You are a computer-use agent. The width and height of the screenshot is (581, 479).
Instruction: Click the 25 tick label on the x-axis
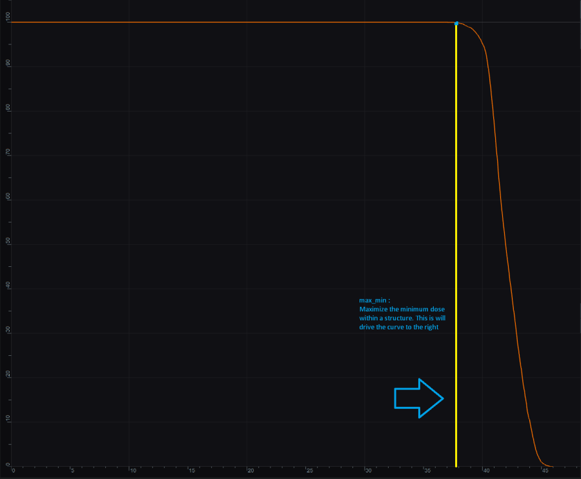click(310, 471)
